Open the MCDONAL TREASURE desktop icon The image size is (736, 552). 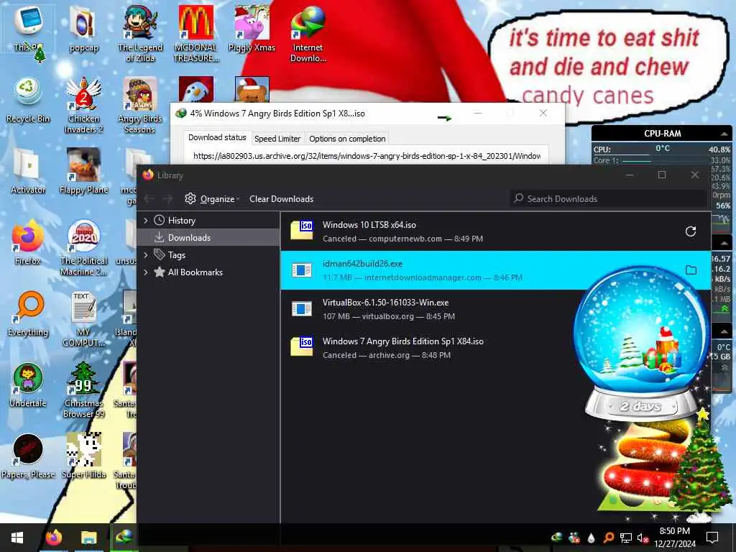pos(196,33)
